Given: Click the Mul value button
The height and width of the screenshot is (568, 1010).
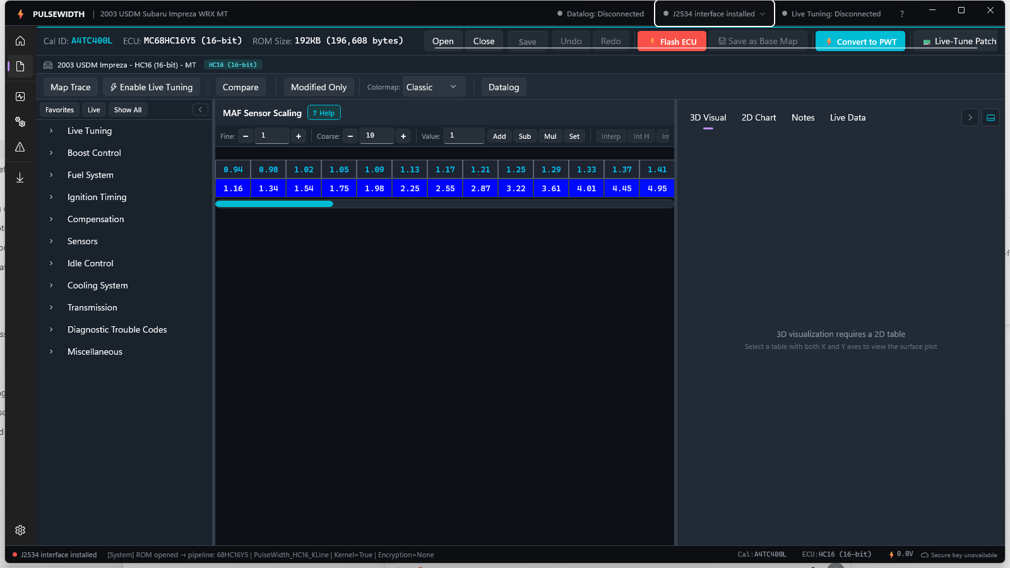Looking at the screenshot, I should point(550,136).
